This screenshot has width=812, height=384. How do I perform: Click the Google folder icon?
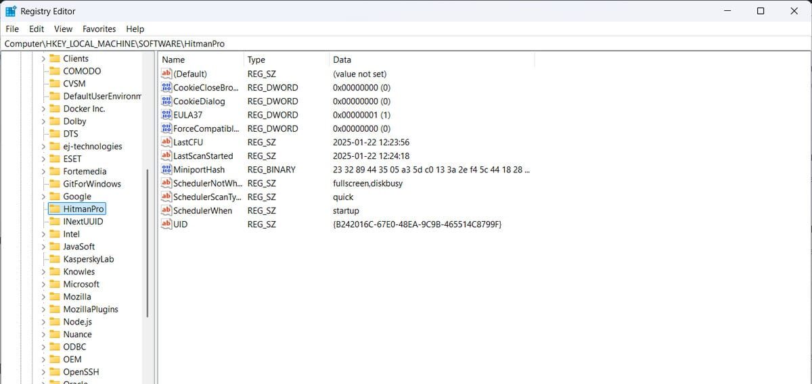pos(55,196)
